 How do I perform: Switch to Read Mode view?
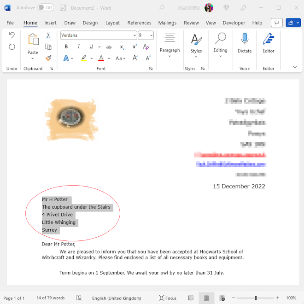191,298
